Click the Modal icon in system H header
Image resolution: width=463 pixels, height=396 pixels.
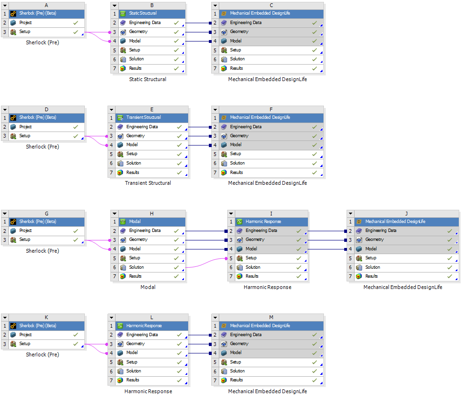(123, 222)
